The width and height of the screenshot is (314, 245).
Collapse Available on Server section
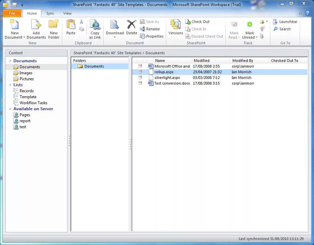click(10, 109)
